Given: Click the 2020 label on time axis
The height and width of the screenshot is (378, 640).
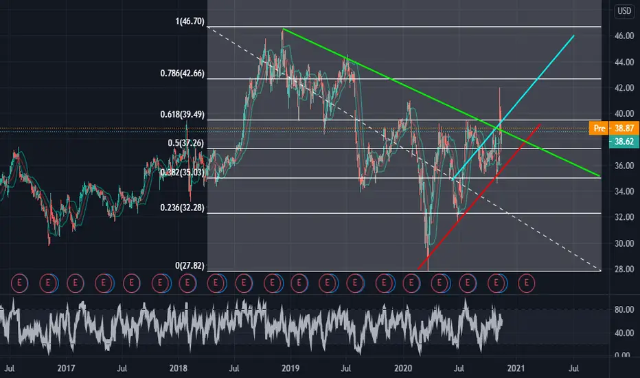Looking at the screenshot, I should tap(403, 368).
